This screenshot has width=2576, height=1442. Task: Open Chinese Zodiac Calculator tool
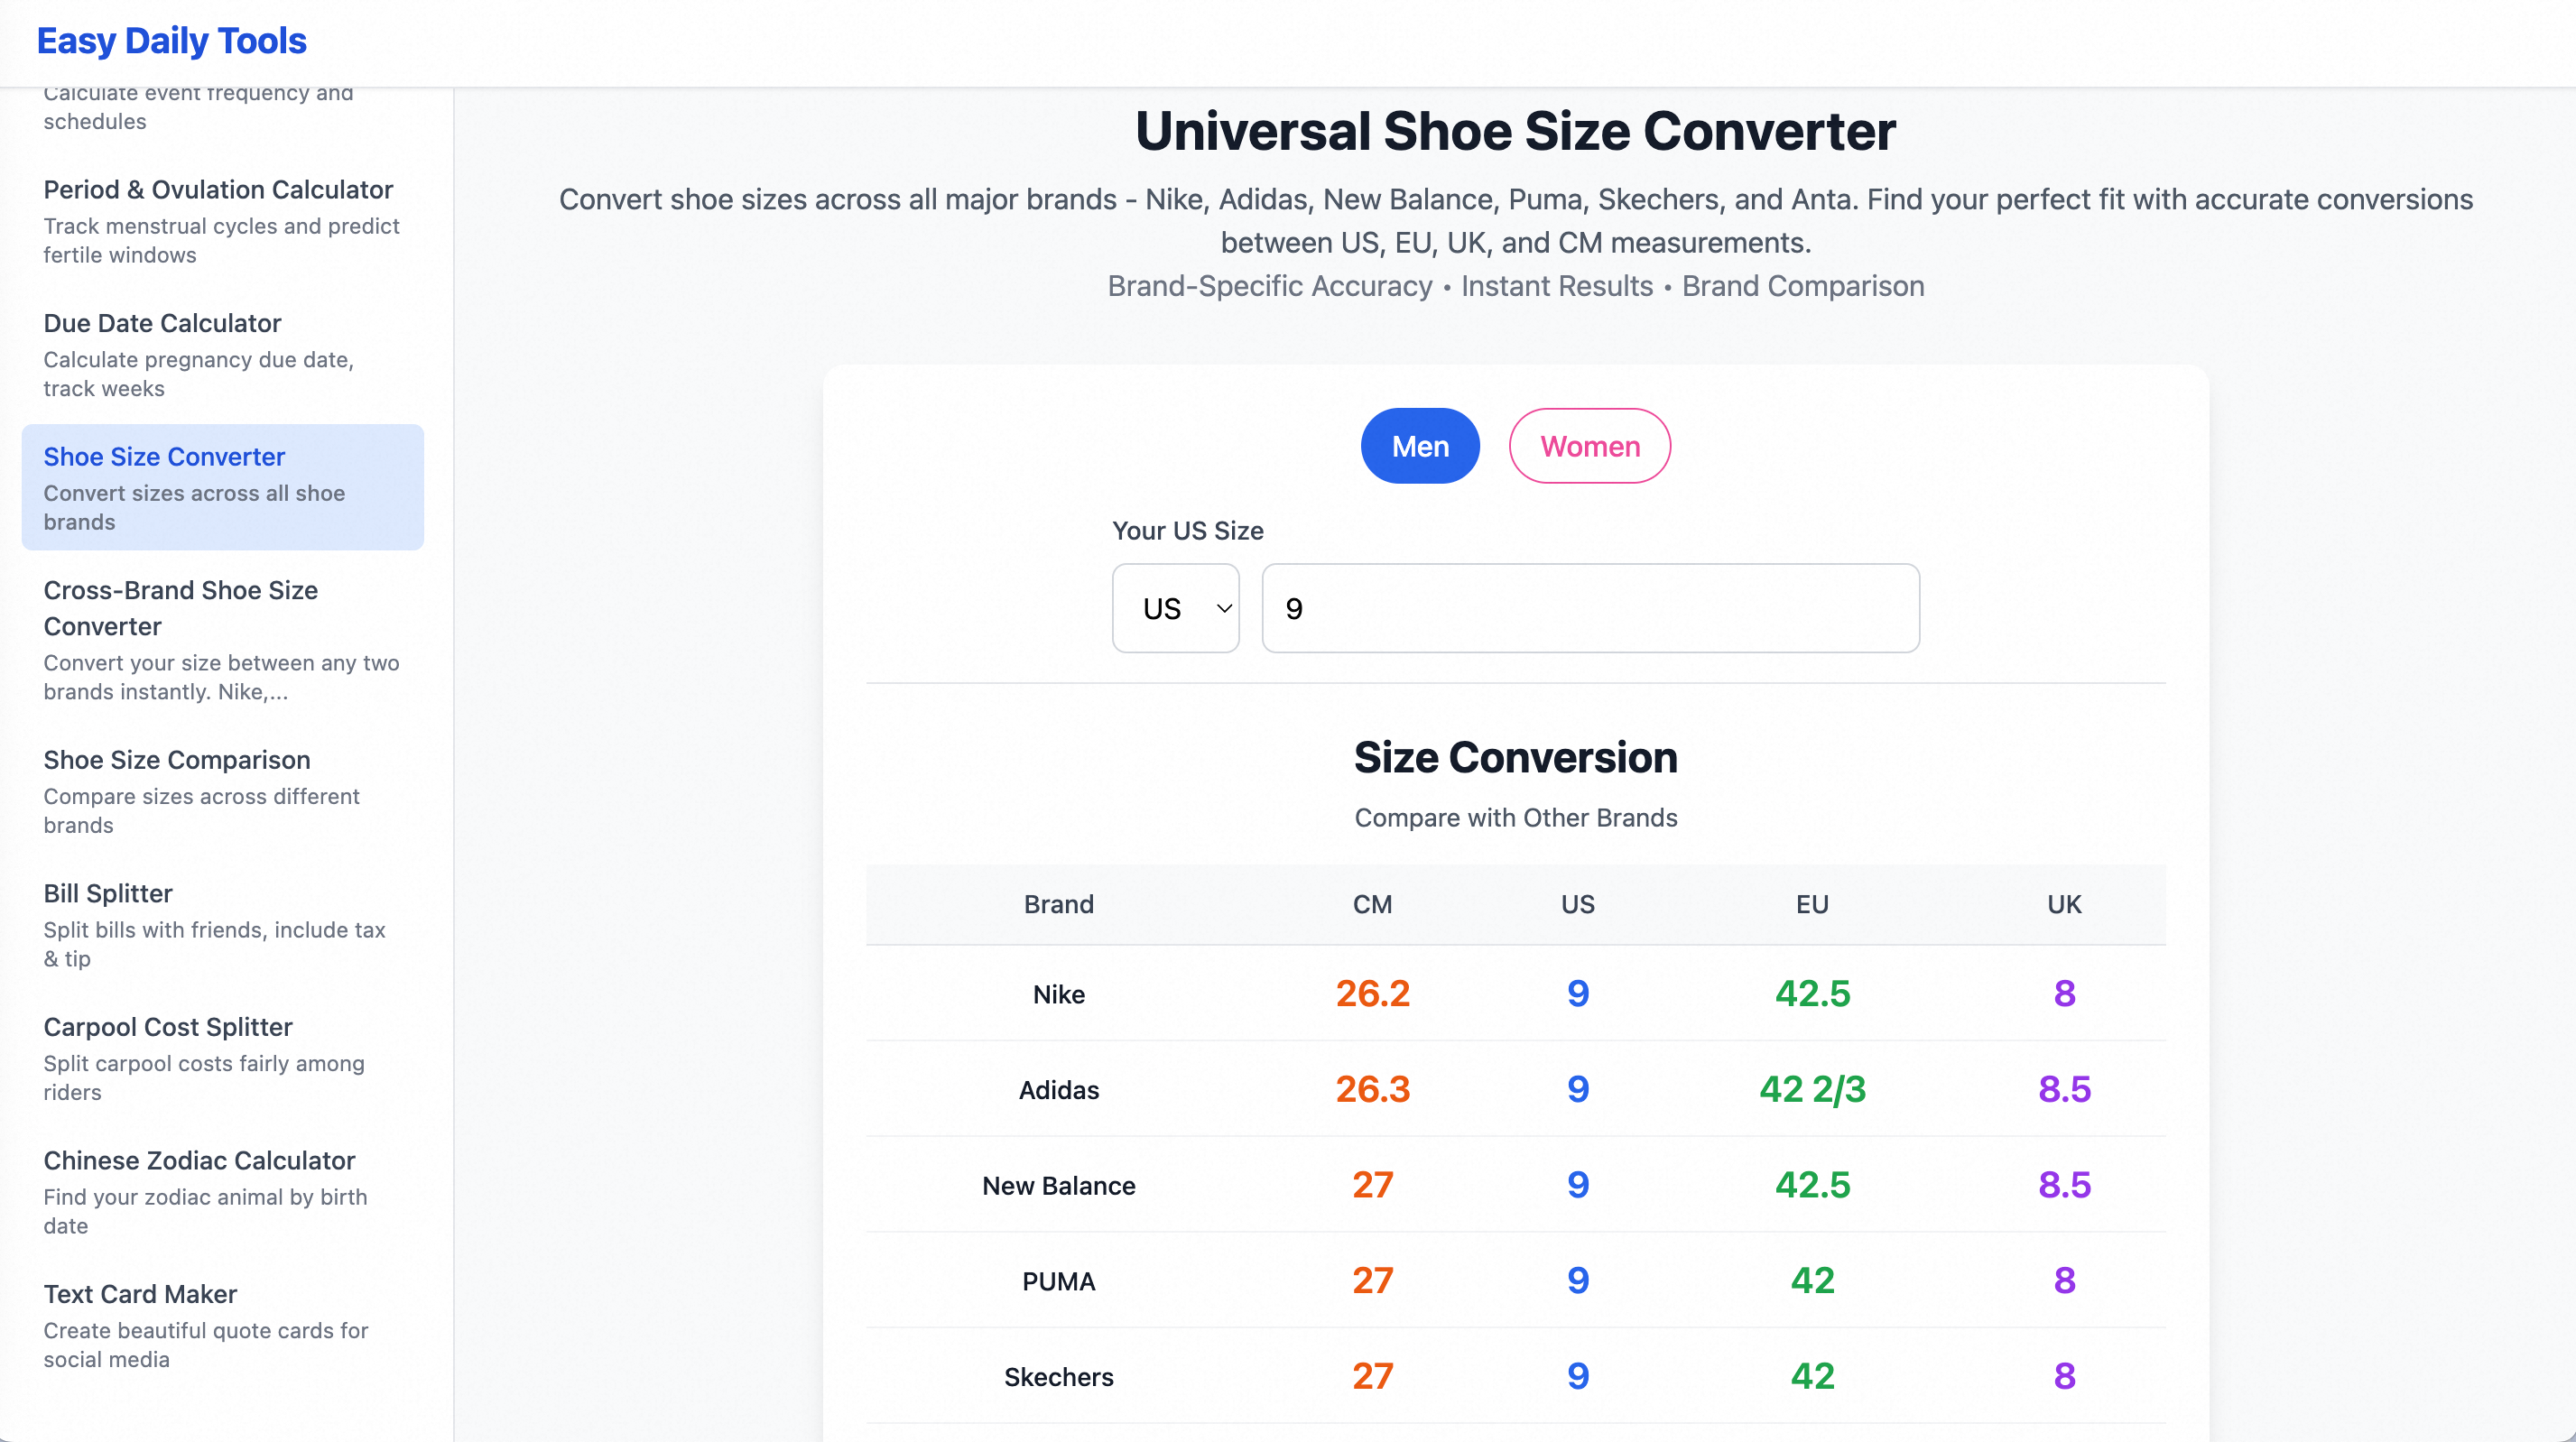pyautogui.click(x=223, y=1191)
